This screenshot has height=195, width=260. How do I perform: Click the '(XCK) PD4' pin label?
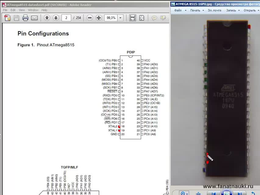pyautogui.click(x=110, y=111)
